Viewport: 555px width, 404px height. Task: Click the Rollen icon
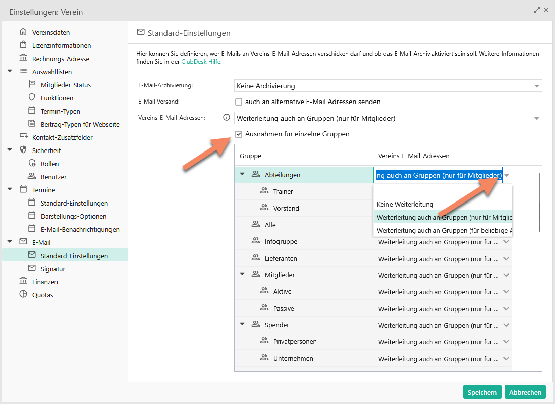point(32,163)
